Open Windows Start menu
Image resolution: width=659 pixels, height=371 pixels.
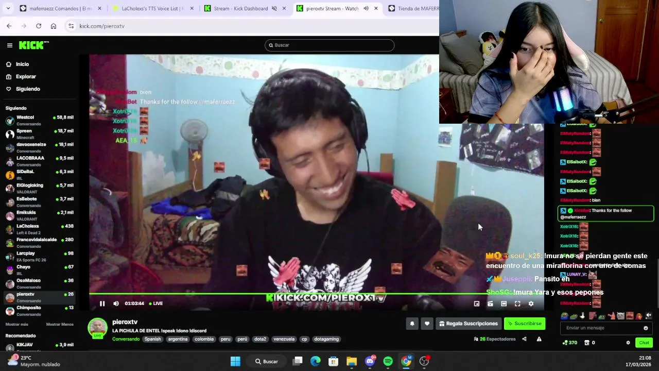[x=235, y=361]
